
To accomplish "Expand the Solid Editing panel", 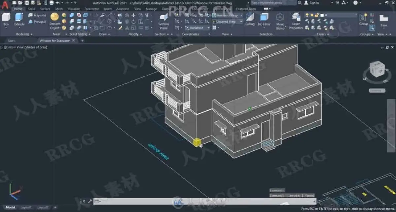I will click(80, 34).
